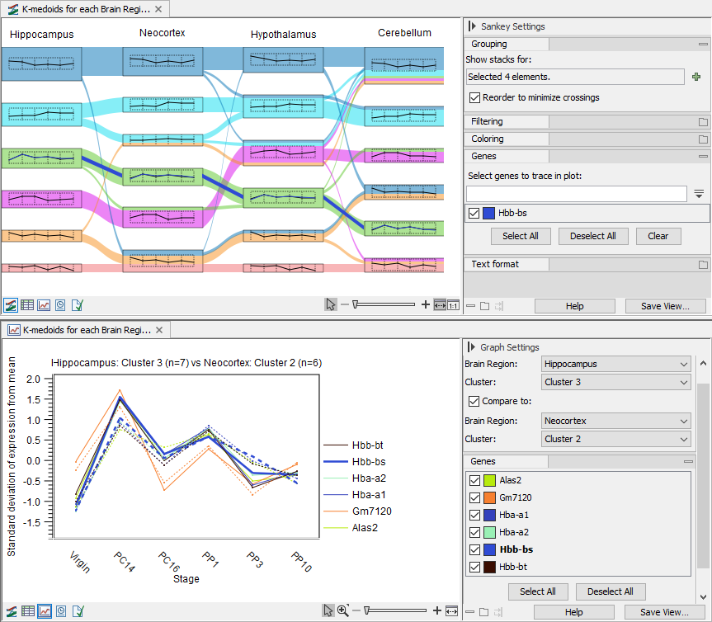This screenshot has width=712, height=622.
Task: Reset zoom using the 1:1 icon
Action: coord(454,304)
